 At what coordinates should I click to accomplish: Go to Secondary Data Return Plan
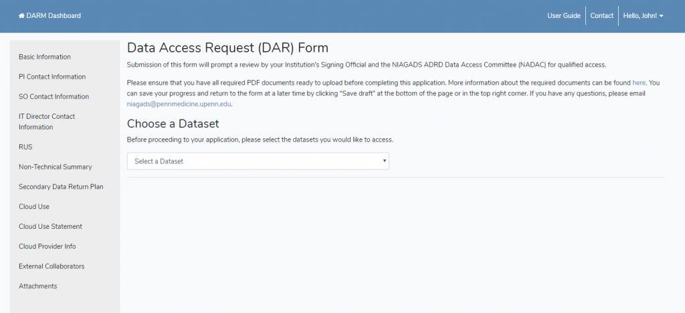pos(61,187)
